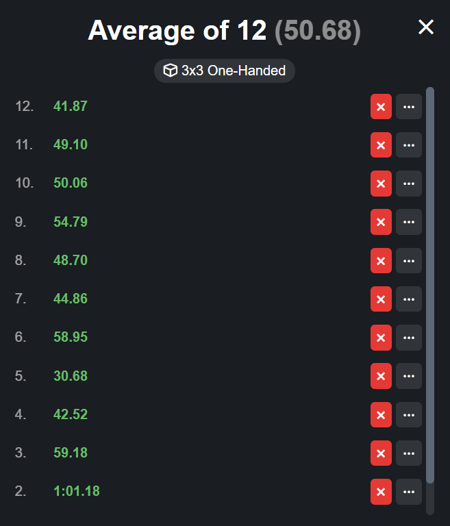The width and height of the screenshot is (450, 526).
Task: Select the 30.68 solve time
Action: point(71,376)
